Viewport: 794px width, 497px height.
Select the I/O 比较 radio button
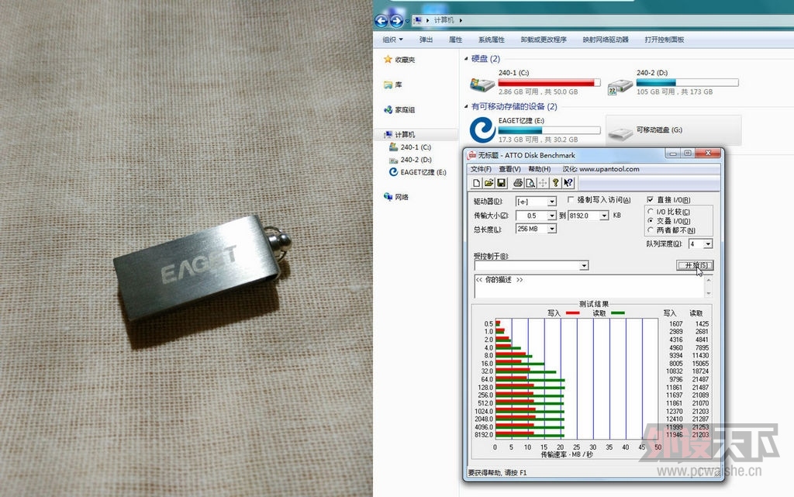point(651,212)
